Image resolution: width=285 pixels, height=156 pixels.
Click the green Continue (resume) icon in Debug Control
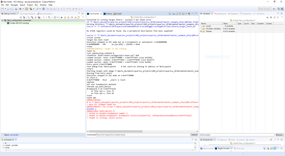click(x=62, y=17)
